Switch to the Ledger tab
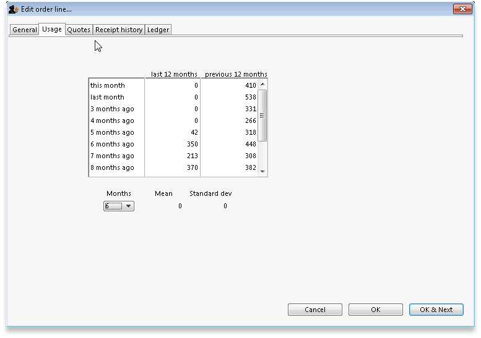 158,30
